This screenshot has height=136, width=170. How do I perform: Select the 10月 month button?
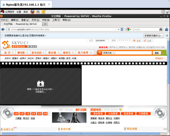[x=45, y=114]
